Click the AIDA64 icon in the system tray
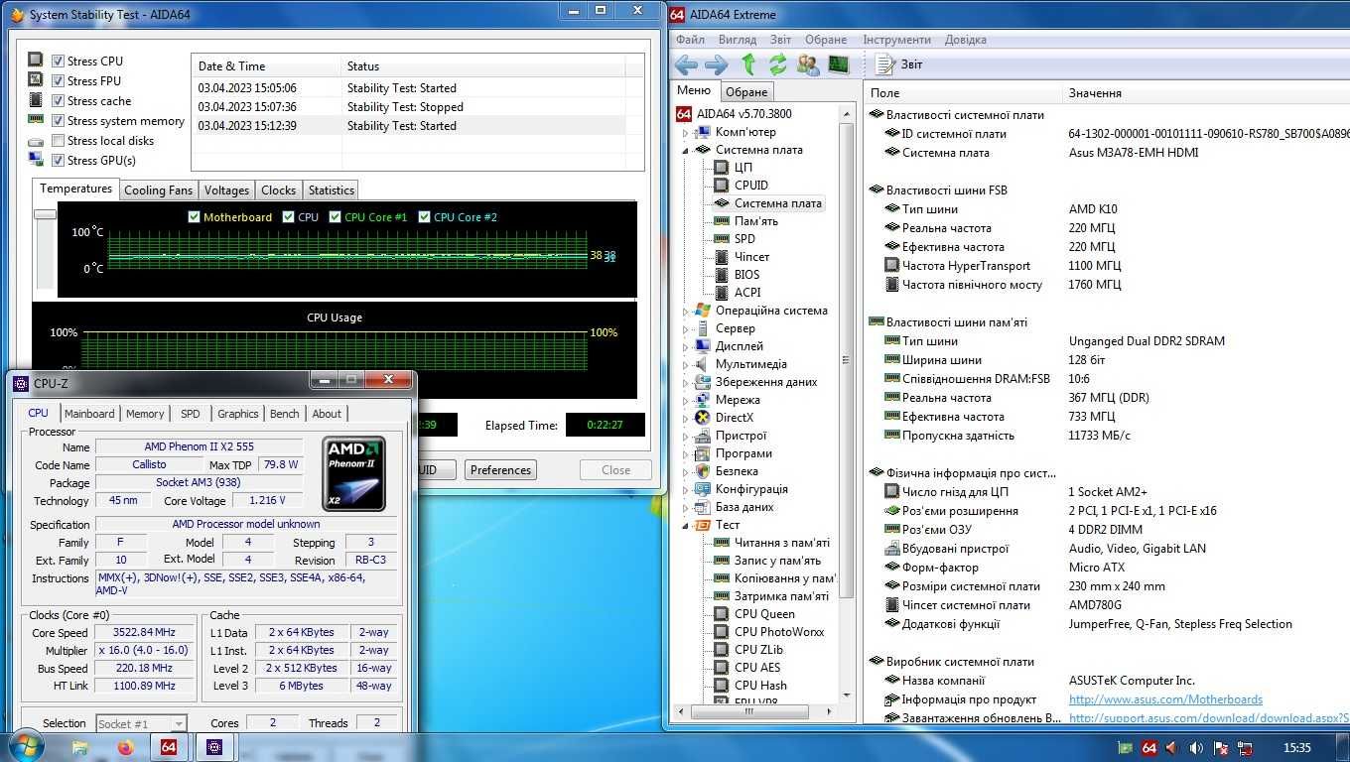The image size is (1350, 762). 1148,748
